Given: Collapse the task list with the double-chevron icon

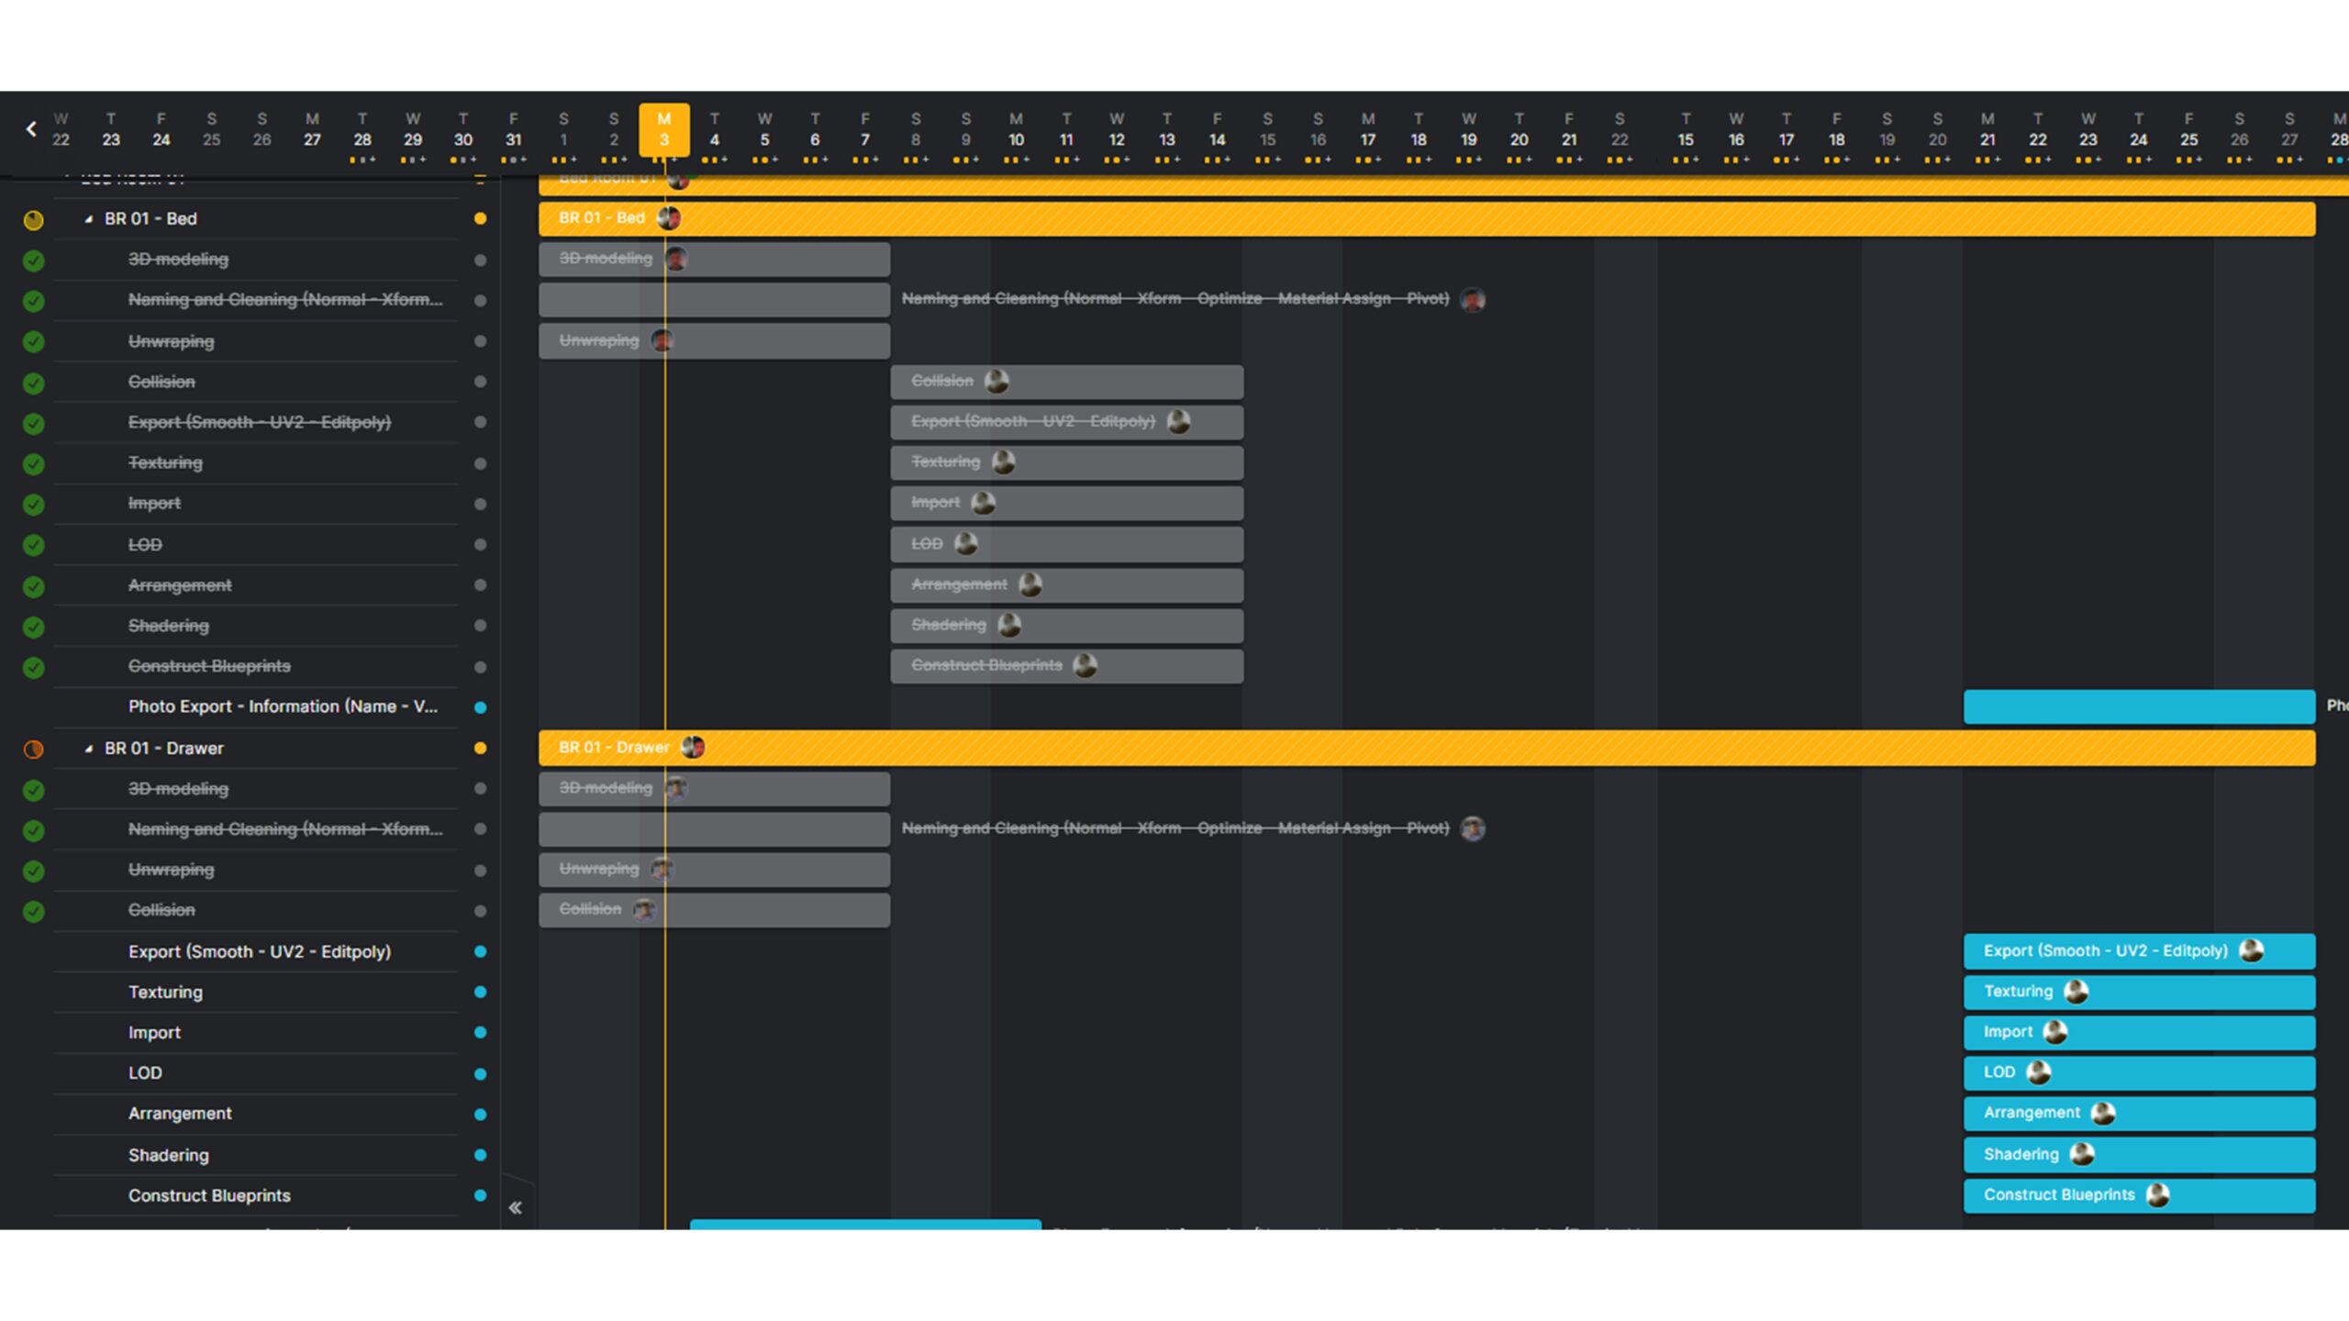Looking at the screenshot, I should click(x=516, y=1207).
